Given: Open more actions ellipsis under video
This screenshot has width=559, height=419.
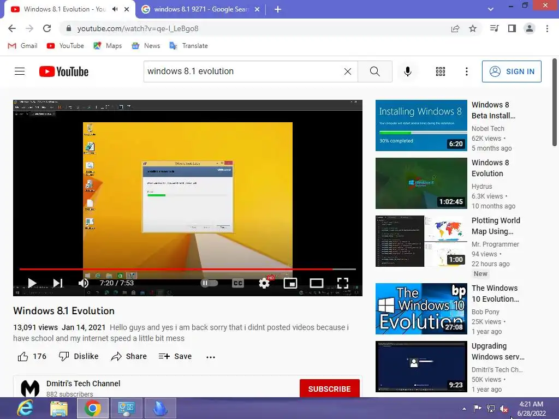Looking at the screenshot, I should point(211,357).
